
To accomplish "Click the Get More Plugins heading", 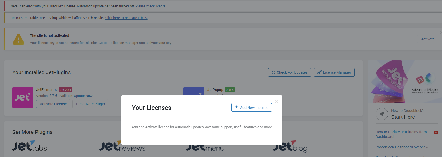I will click(32, 132).
